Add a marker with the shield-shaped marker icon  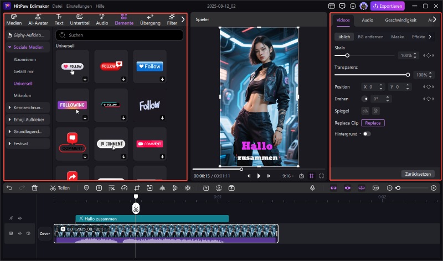pyautogui.click(x=86, y=188)
